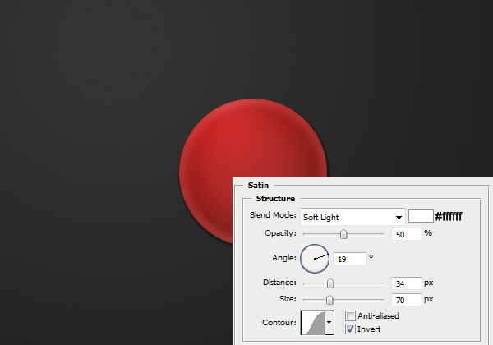
Task: Click the Contour label
Action: (x=279, y=323)
